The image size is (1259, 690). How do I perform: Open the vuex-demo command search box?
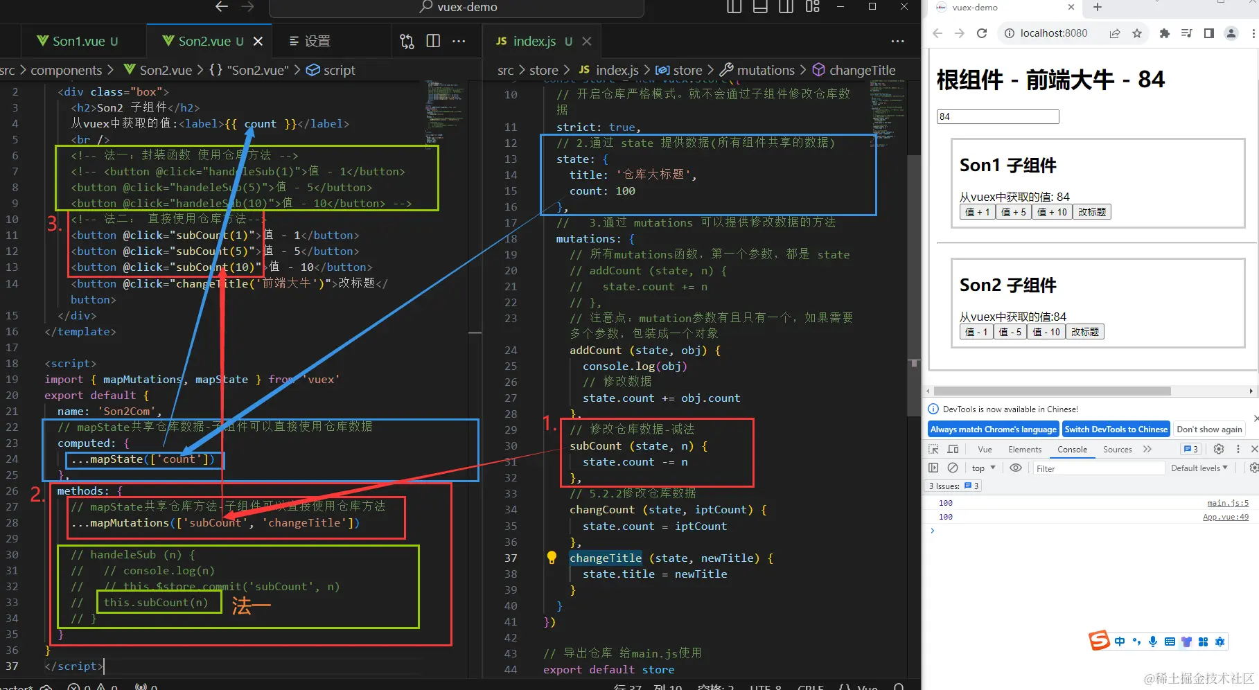(457, 8)
